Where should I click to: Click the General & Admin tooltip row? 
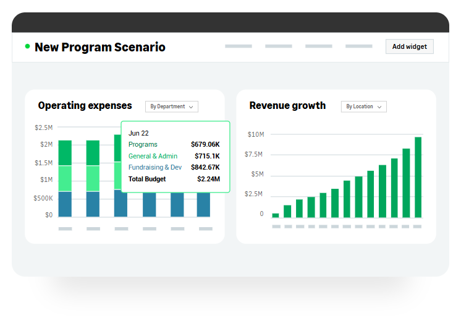tap(174, 156)
